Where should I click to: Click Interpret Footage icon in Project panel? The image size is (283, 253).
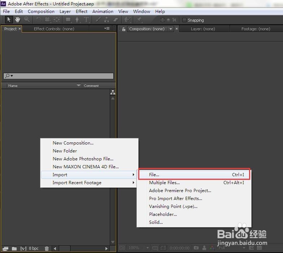(5, 249)
